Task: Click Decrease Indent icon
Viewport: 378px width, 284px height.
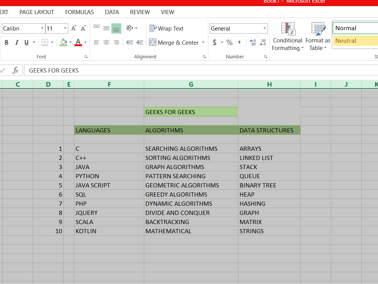Action: (130, 42)
